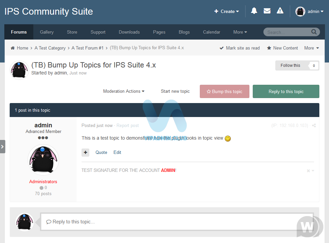This screenshot has height=243, width=329.
Task: Expand the More dropdown in breadcrumb bar
Action: tap(312, 48)
